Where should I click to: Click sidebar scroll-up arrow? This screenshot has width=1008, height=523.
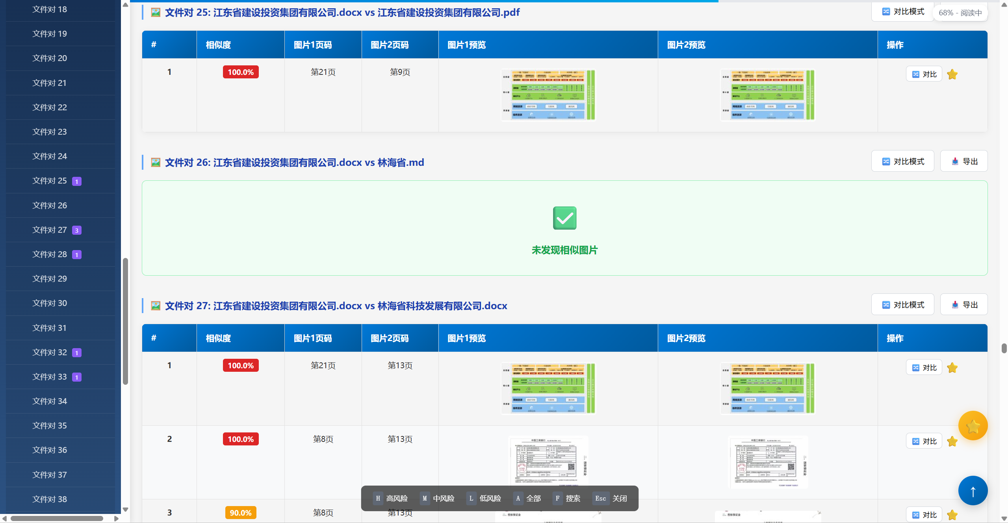(125, 5)
